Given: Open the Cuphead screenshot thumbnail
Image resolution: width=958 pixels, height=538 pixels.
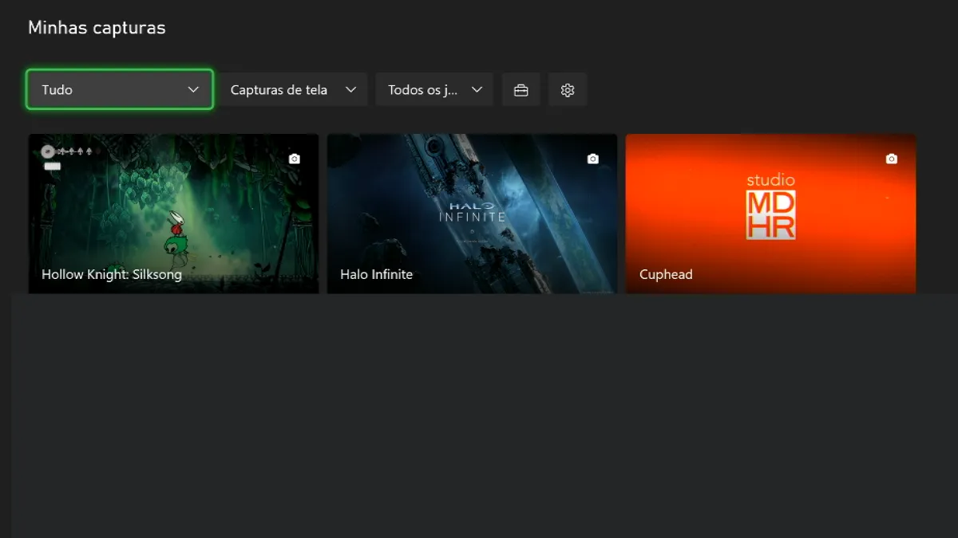Looking at the screenshot, I should 770,214.
